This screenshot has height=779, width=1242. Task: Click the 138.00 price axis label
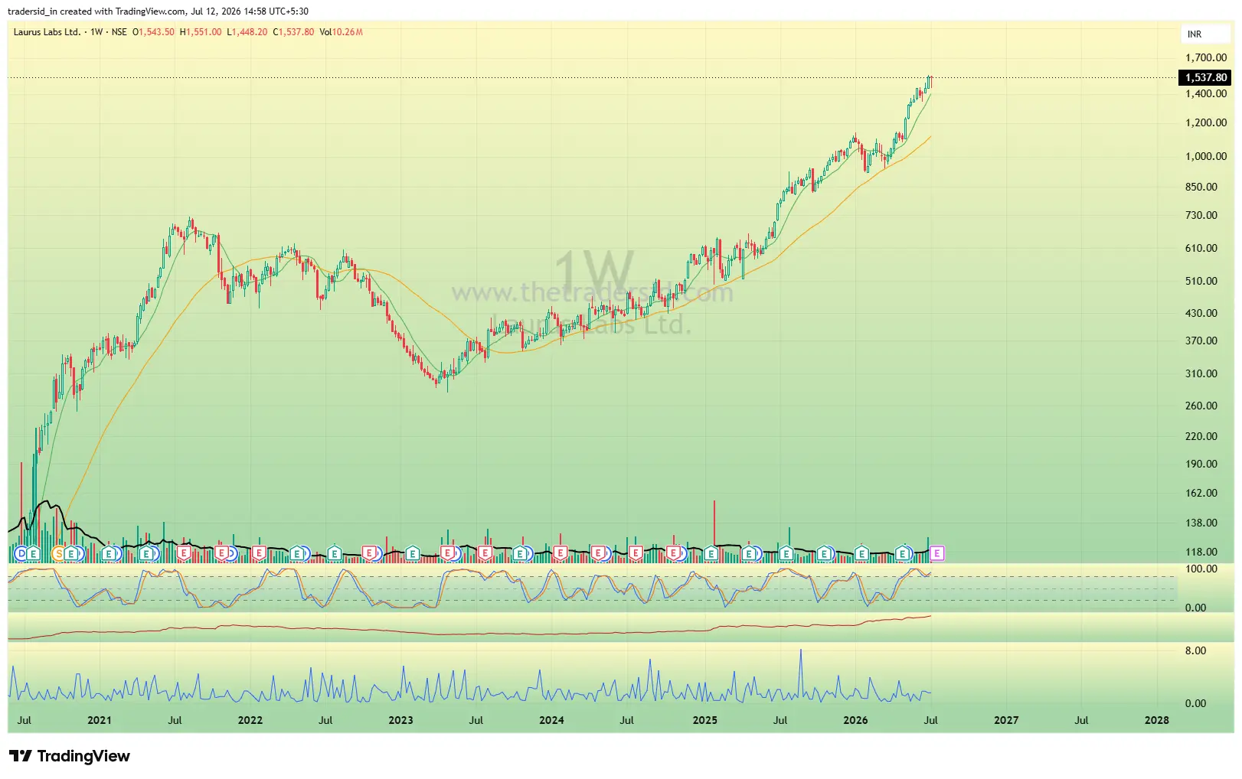pos(1201,523)
